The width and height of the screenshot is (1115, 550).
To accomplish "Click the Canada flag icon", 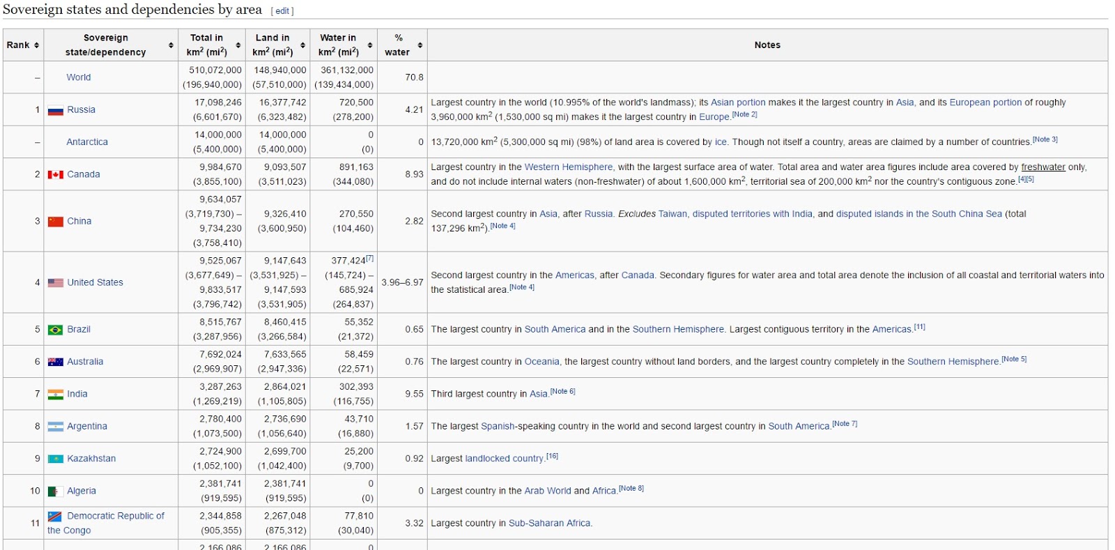I will coord(56,175).
